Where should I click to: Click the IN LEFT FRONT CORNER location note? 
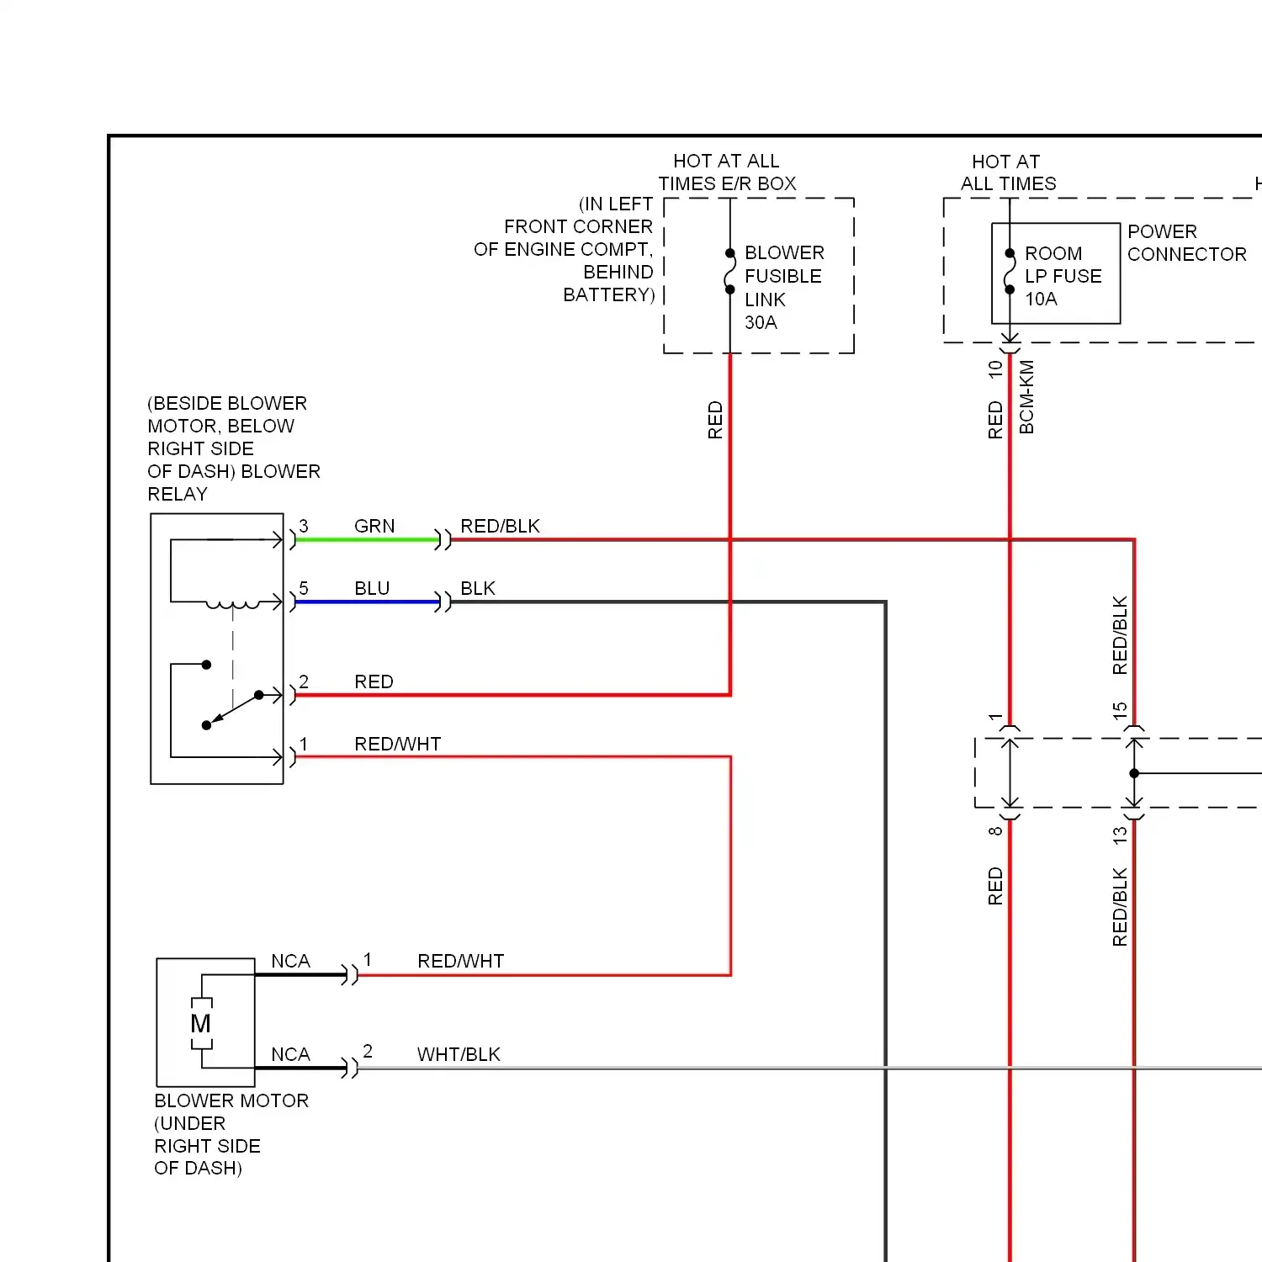564,249
